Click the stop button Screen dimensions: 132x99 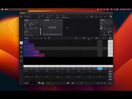tap(73, 83)
